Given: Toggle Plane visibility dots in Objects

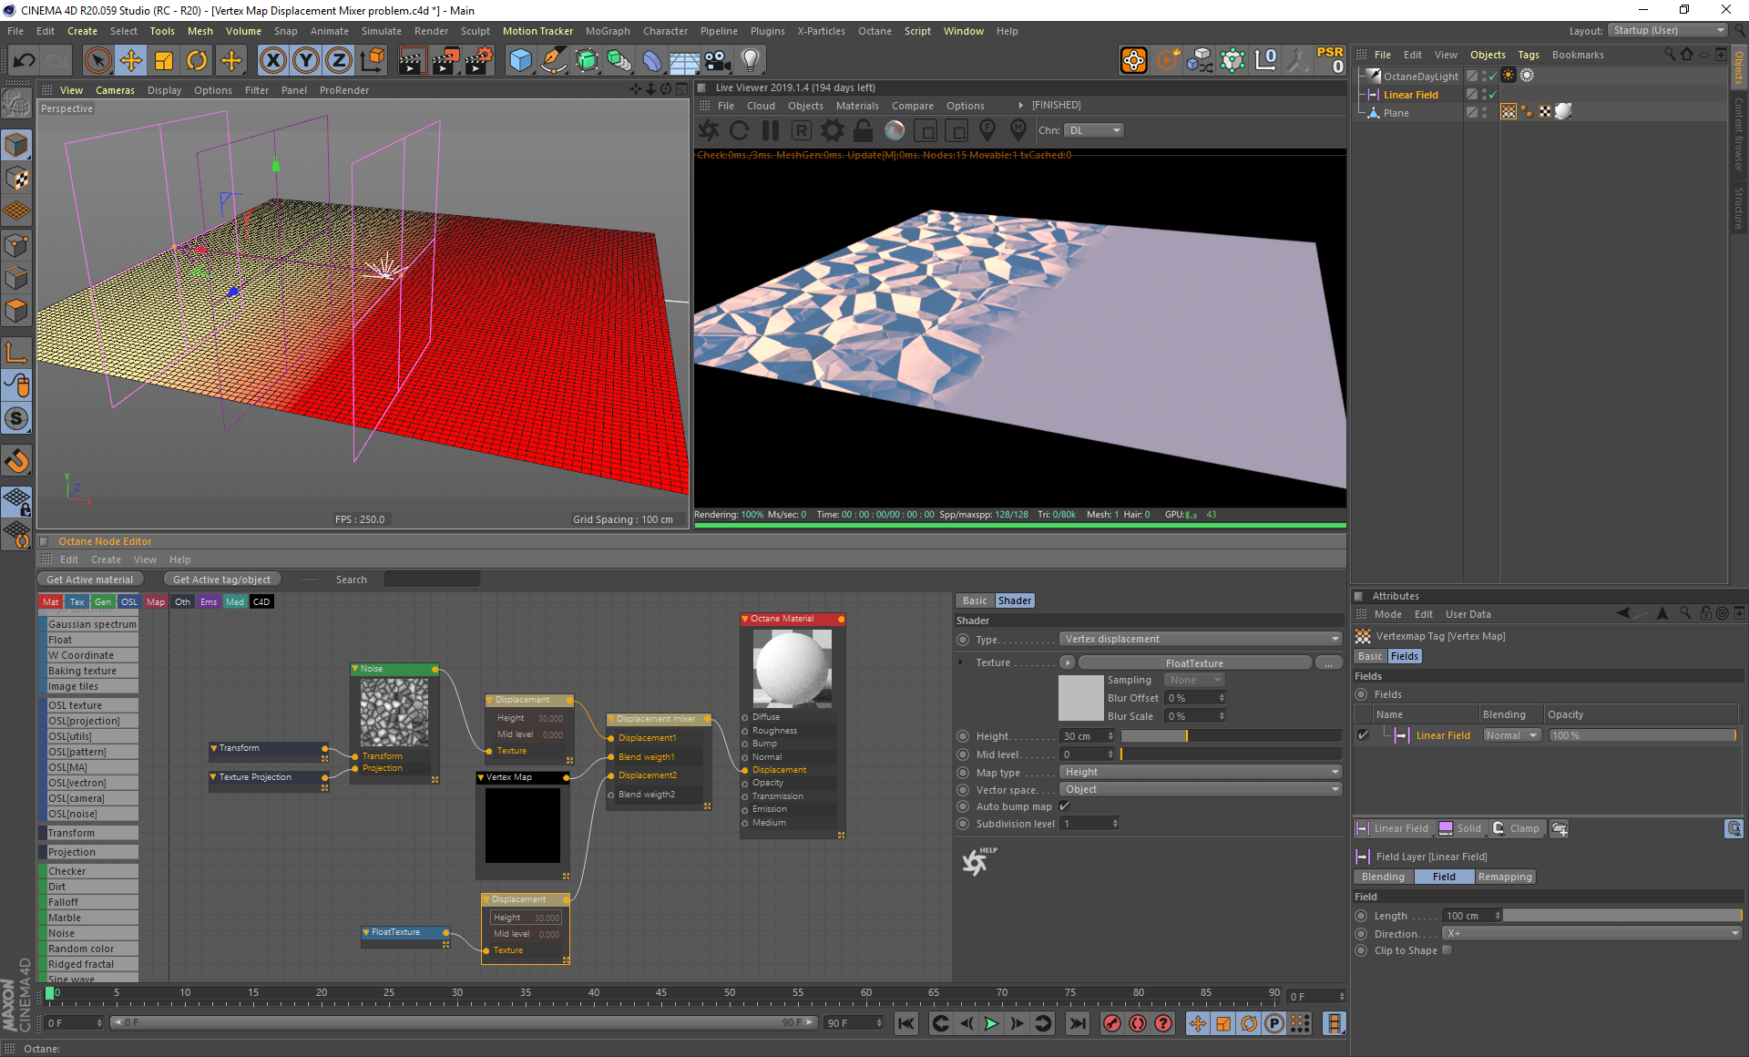Looking at the screenshot, I should point(1484,112).
